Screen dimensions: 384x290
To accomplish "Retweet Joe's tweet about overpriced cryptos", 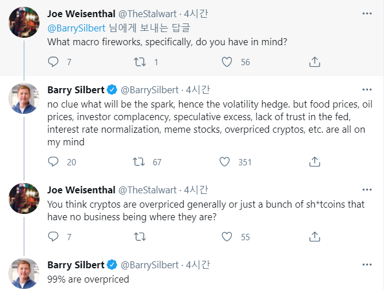I will tap(138, 236).
